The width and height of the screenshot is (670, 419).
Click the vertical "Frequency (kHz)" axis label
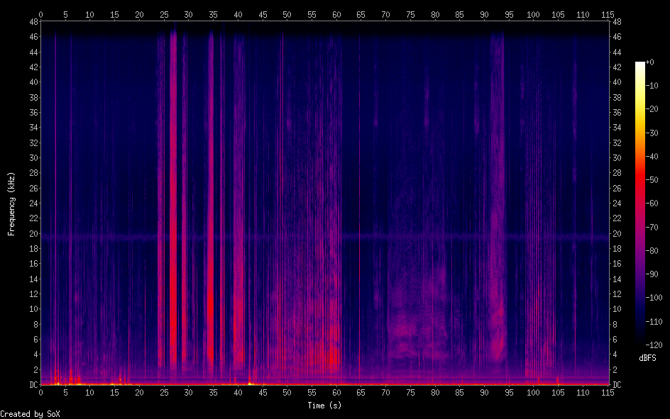pyautogui.click(x=11, y=203)
